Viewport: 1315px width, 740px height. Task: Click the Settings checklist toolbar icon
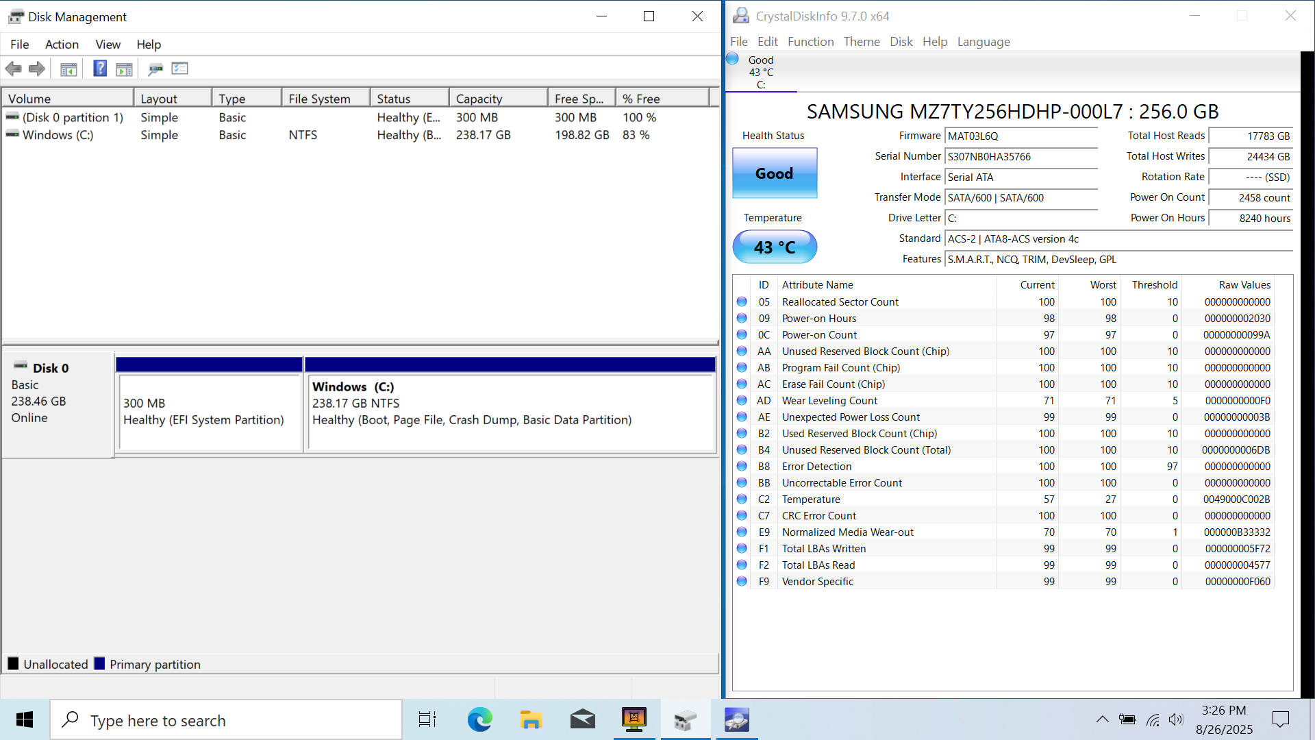pos(180,69)
